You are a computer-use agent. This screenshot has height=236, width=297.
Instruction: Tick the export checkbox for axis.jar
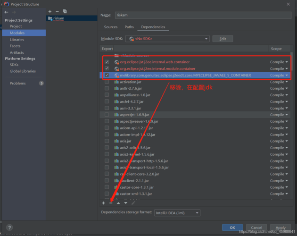[107, 141]
